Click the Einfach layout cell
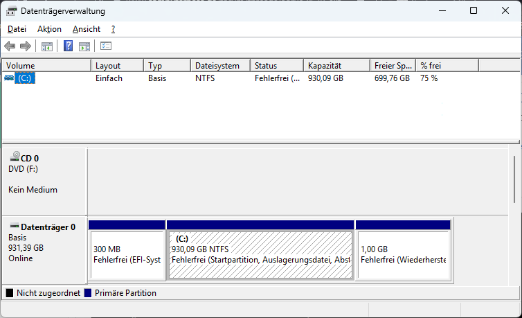 pos(109,78)
